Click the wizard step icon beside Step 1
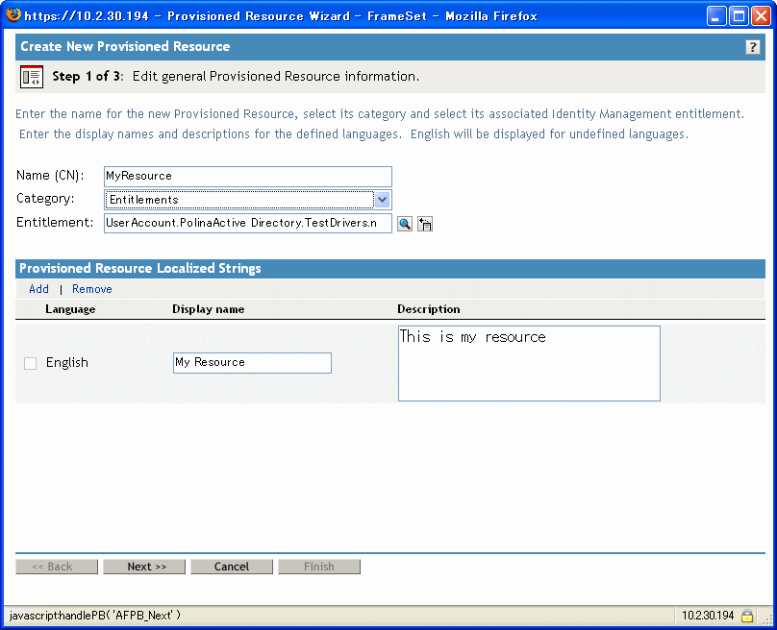The height and width of the screenshot is (630, 777). pyautogui.click(x=32, y=77)
